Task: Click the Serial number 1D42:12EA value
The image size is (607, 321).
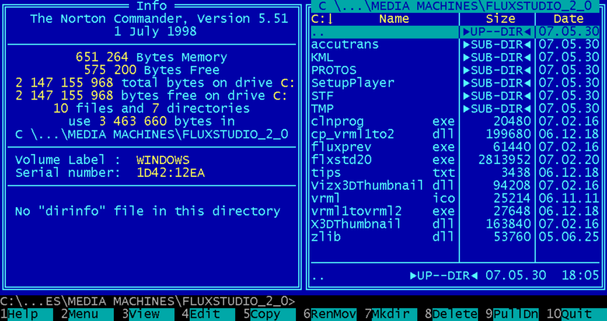Action: point(171,172)
